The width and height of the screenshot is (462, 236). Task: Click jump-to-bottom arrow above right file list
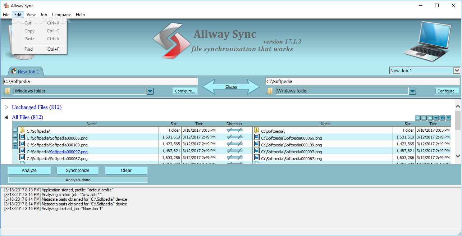pyautogui.click(x=448, y=118)
